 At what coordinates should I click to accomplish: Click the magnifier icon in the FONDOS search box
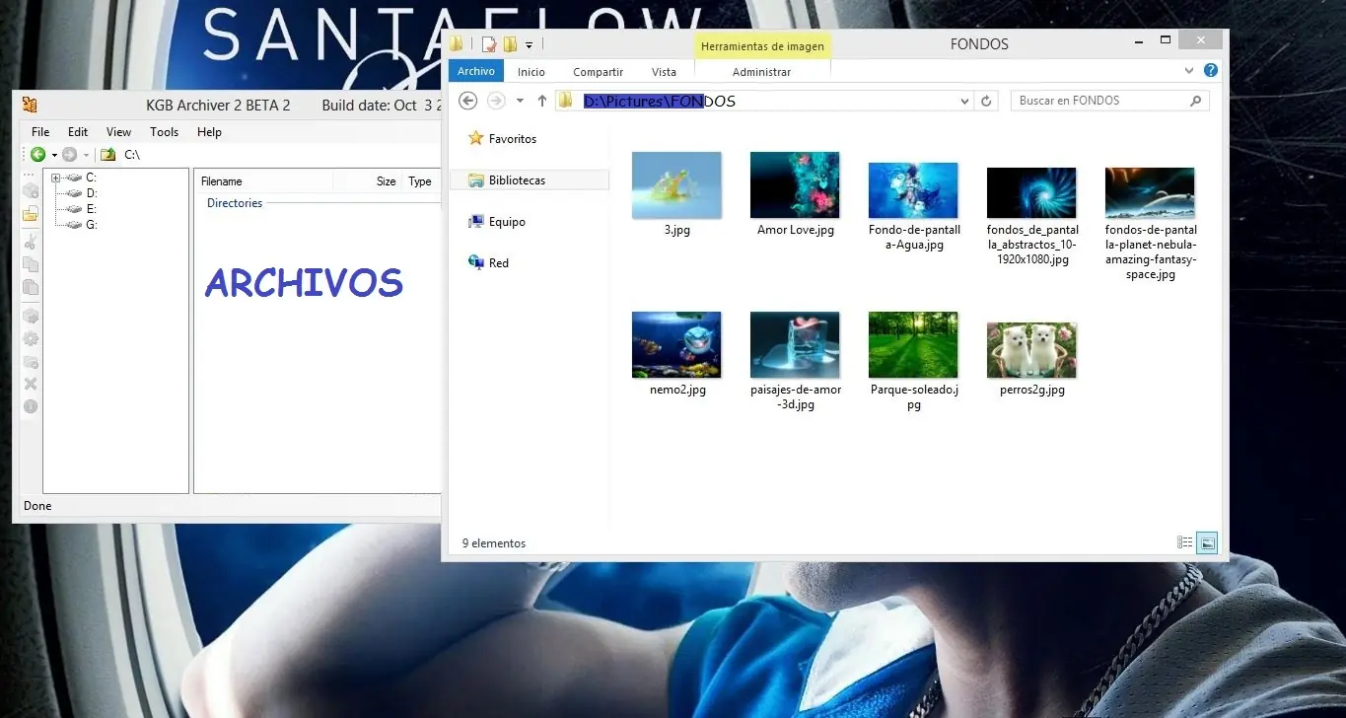click(1195, 101)
